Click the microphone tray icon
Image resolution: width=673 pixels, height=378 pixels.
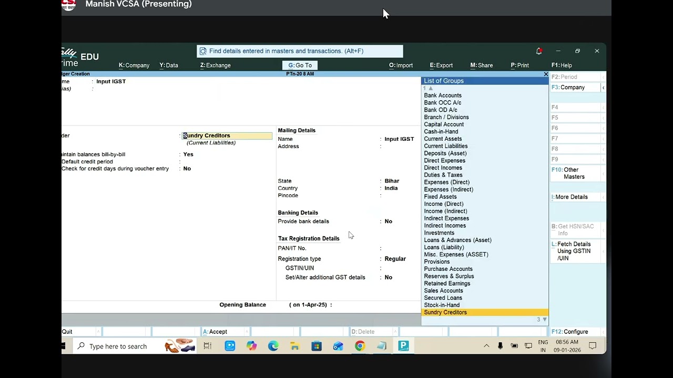500,346
